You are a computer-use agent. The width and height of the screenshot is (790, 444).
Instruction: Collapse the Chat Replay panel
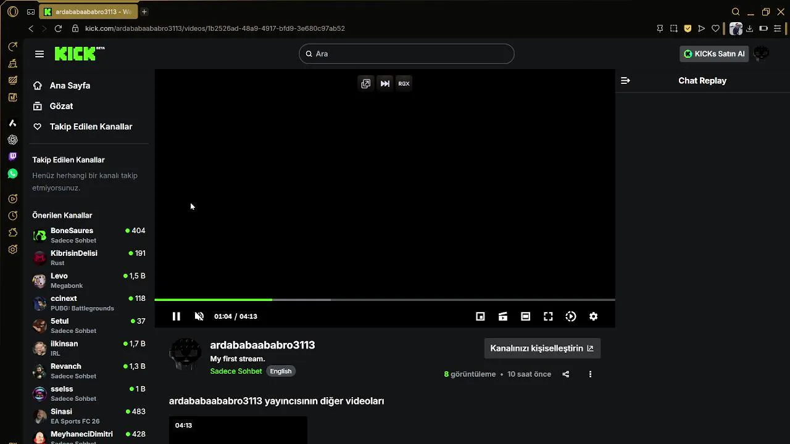tap(625, 81)
